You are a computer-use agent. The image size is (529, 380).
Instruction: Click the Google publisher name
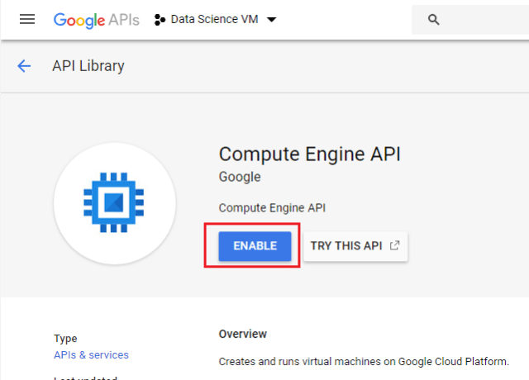[240, 177]
